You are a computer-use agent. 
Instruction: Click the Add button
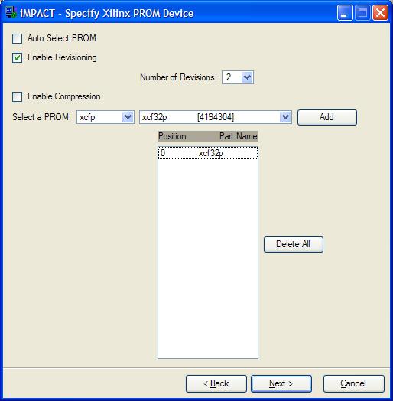[x=326, y=117]
